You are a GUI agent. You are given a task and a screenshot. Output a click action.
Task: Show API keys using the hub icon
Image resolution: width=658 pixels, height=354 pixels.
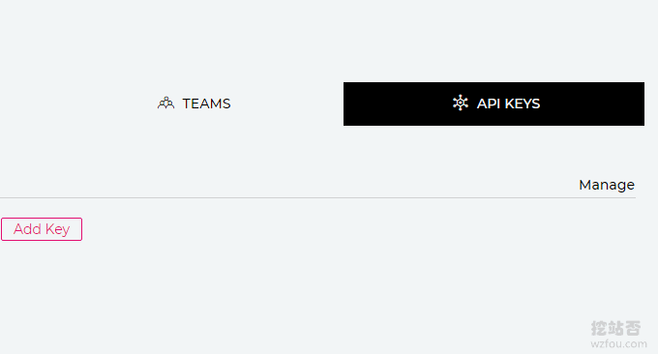click(461, 103)
